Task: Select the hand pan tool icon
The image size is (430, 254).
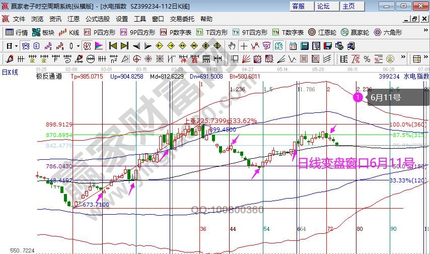Action: coord(232,46)
